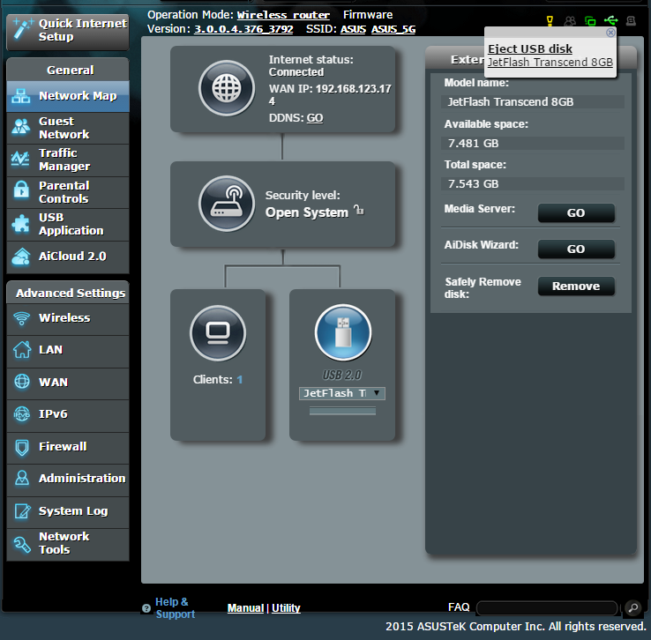
Task: Open the Utility link
Action: tap(286, 608)
